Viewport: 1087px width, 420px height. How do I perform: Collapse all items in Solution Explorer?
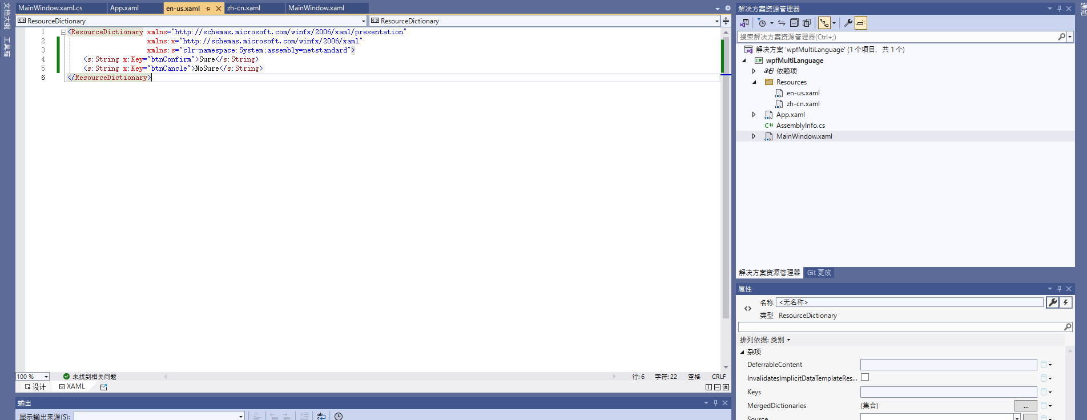point(794,23)
